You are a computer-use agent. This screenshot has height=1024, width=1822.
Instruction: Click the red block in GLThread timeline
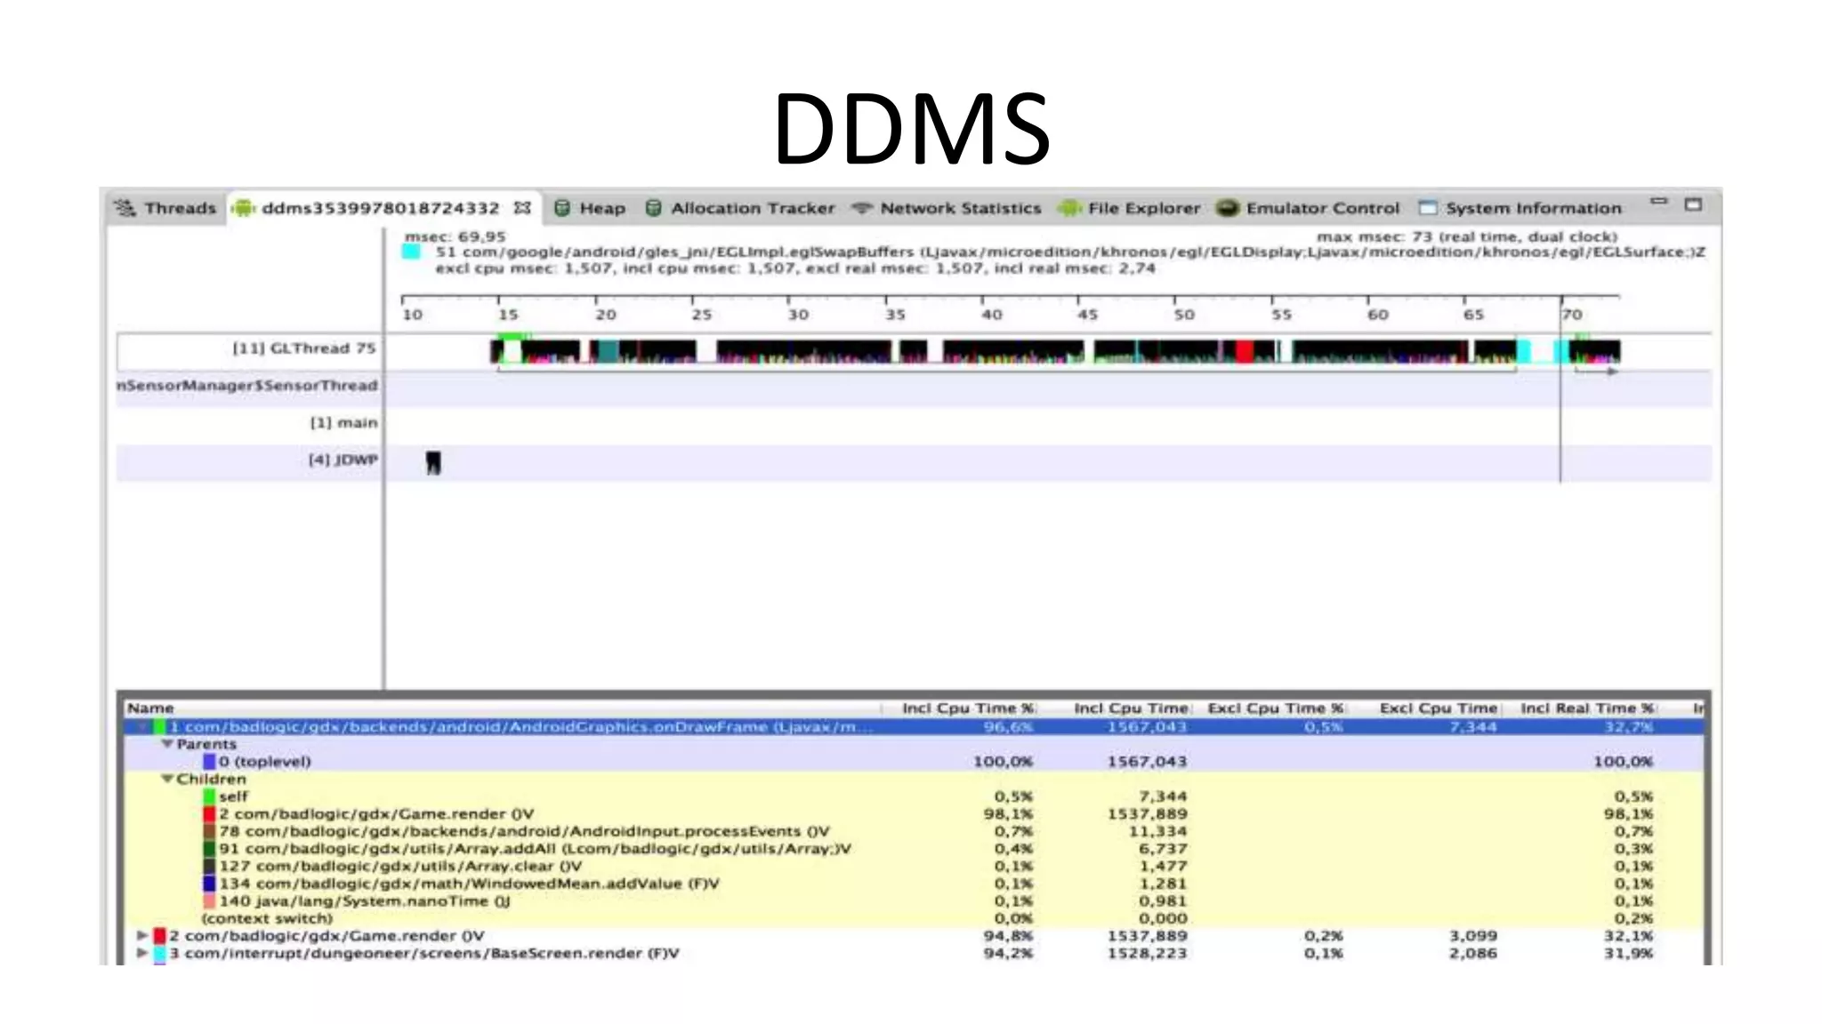pyautogui.click(x=1245, y=350)
